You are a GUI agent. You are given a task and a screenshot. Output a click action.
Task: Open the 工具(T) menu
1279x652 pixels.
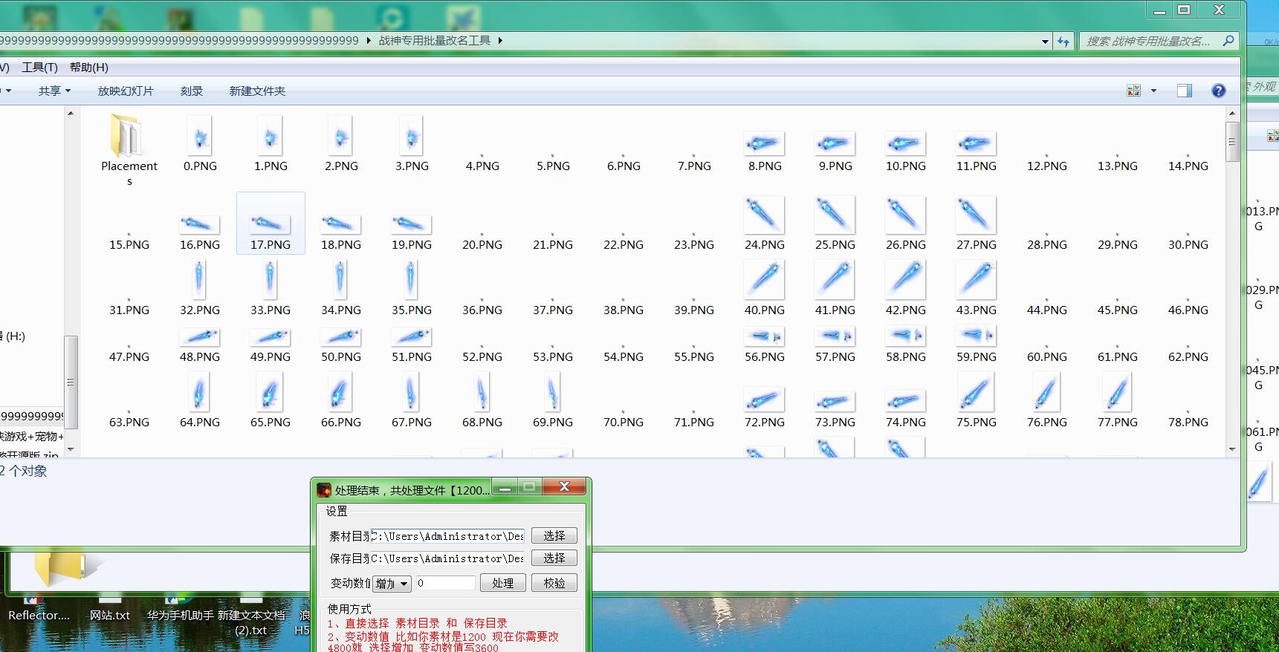pyautogui.click(x=39, y=67)
